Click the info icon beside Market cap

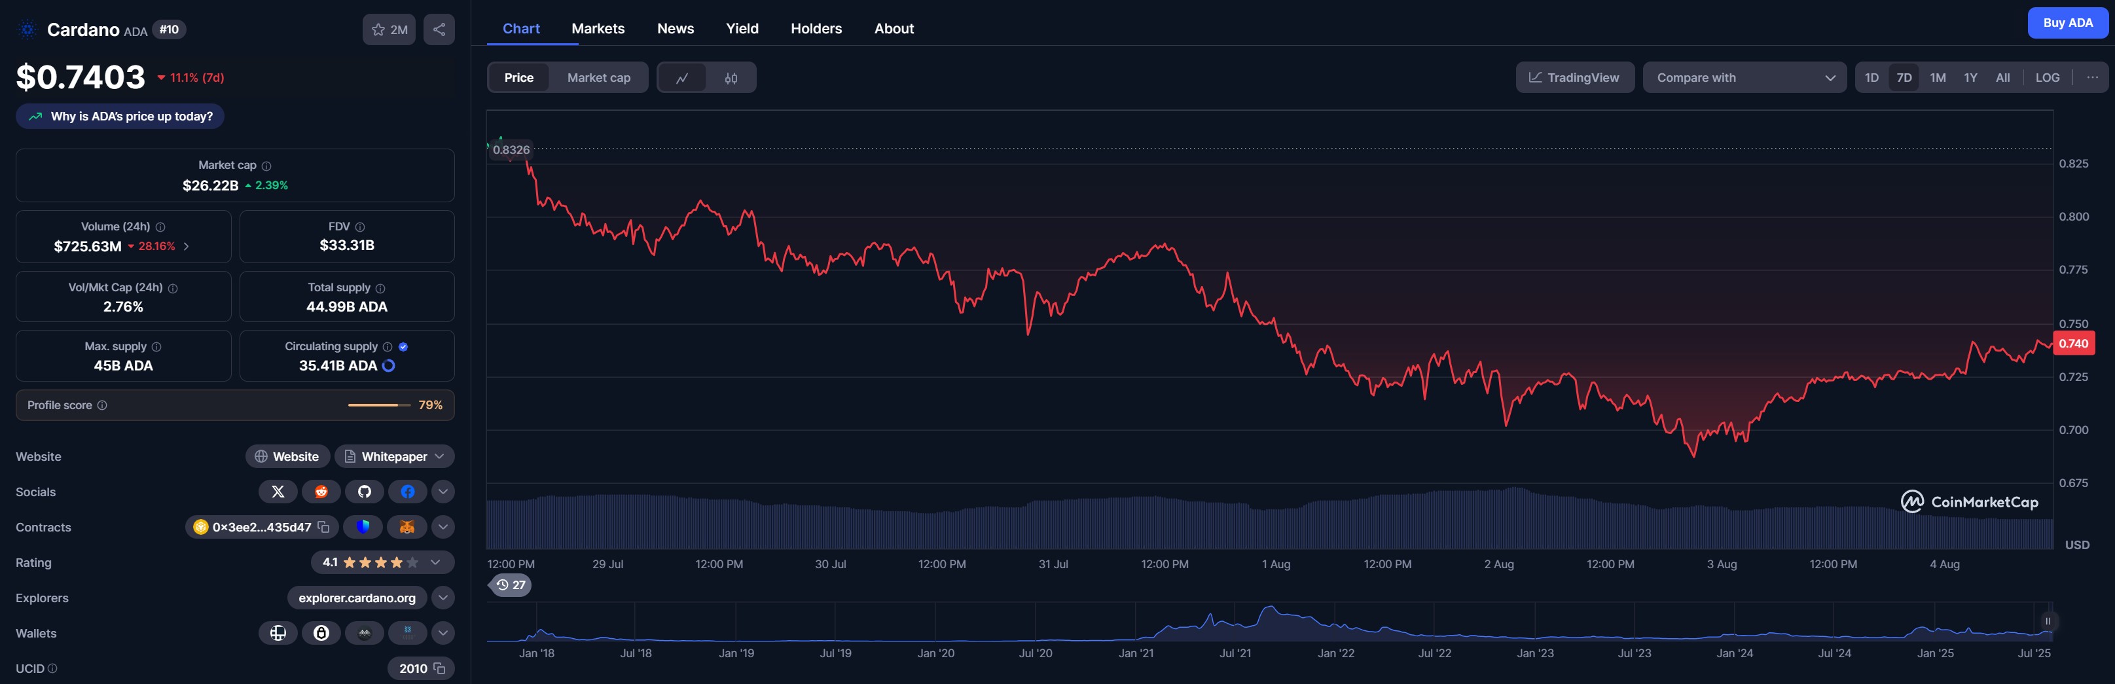pos(266,166)
